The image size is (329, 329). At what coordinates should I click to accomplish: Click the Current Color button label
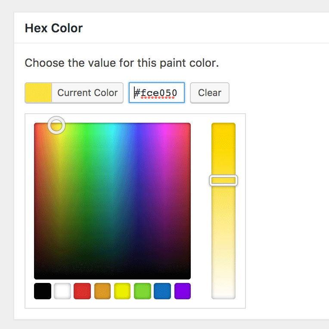click(x=87, y=93)
